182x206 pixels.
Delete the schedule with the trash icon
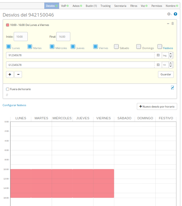(173, 24)
